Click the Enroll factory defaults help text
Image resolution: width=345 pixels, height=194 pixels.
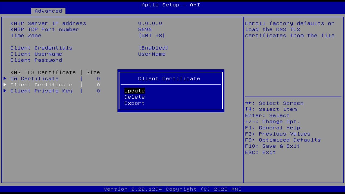click(x=290, y=29)
